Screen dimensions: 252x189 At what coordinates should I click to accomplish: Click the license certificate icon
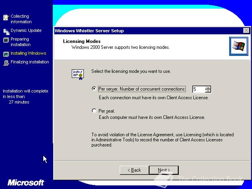click(78, 74)
